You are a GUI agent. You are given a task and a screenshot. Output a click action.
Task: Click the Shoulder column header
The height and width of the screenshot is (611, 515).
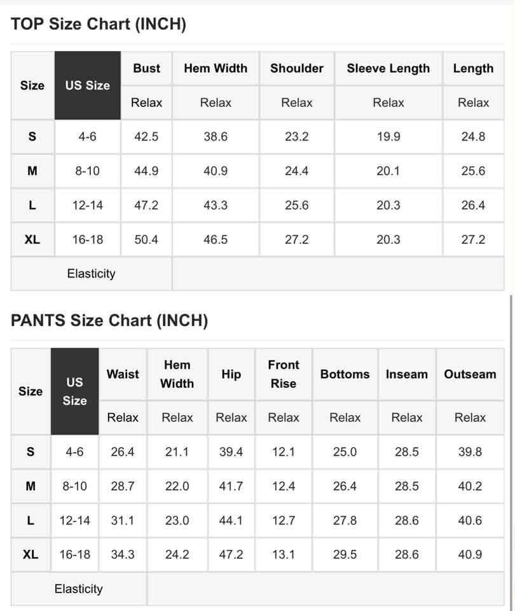tap(297, 68)
